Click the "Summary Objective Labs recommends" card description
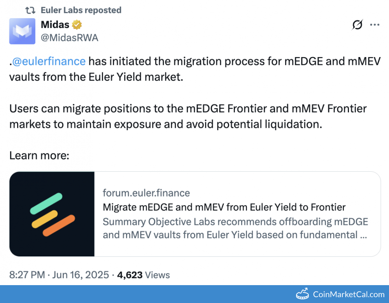Image resolution: width=389 pixels, height=303 pixels. [x=235, y=228]
